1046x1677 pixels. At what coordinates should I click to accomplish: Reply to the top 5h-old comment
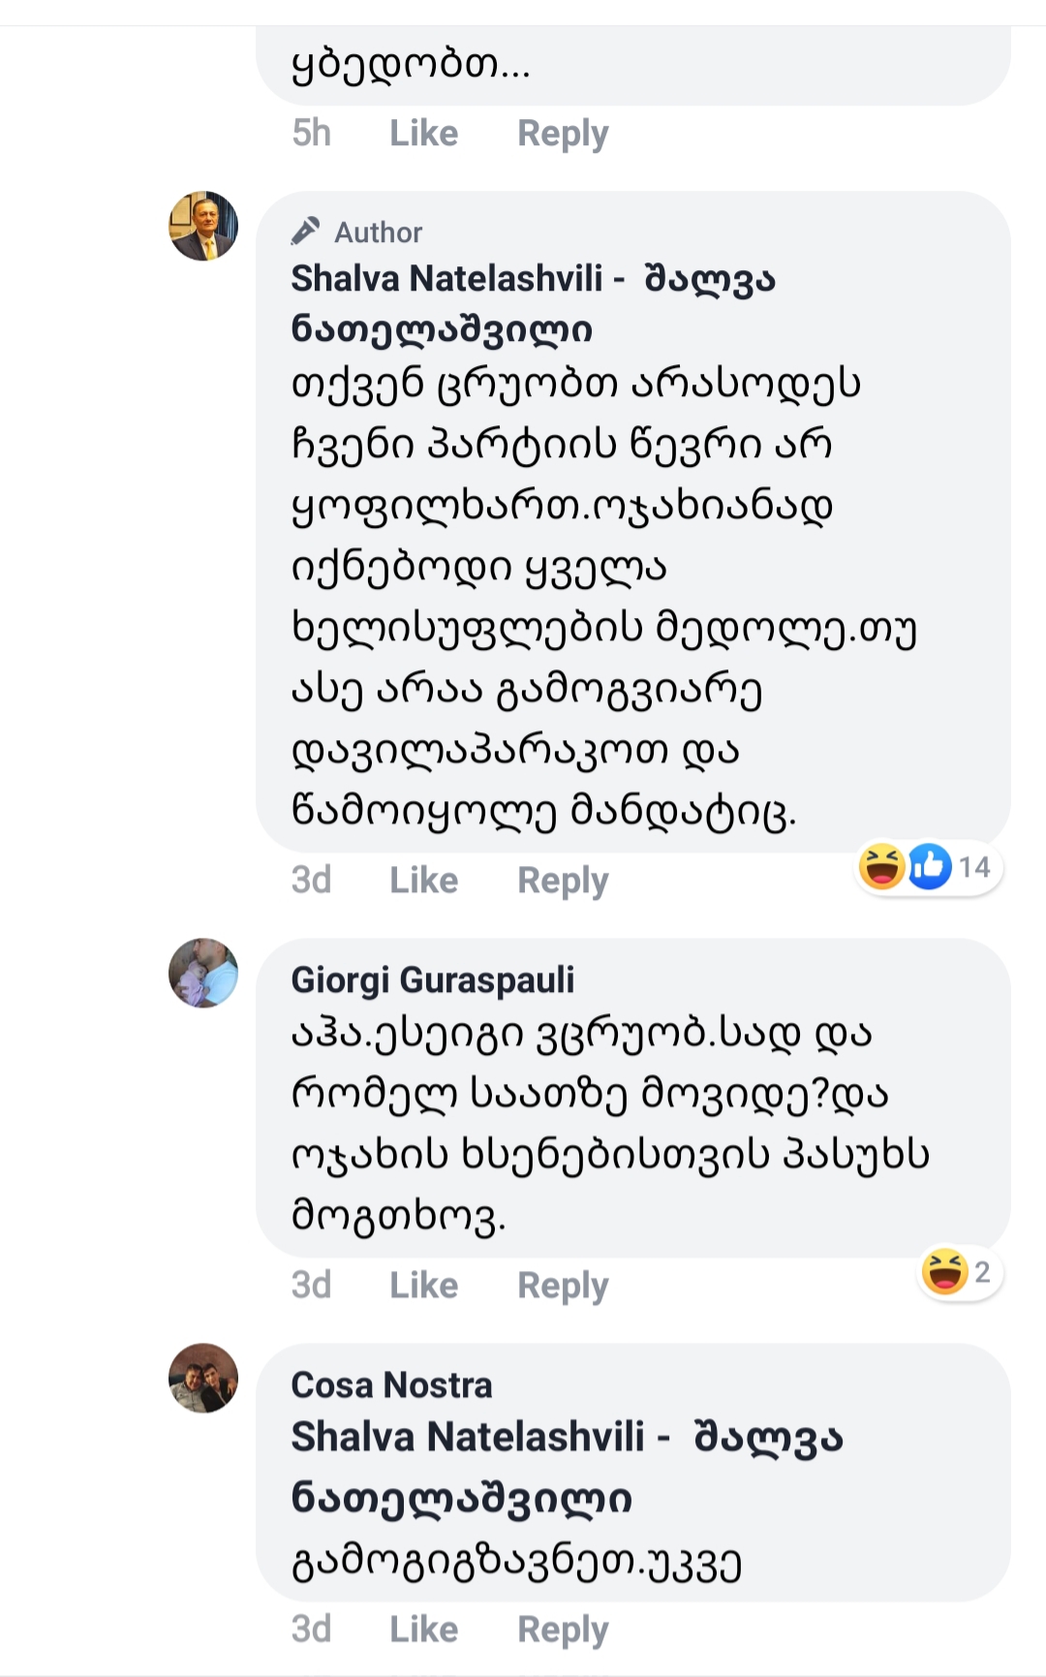coord(563,133)
